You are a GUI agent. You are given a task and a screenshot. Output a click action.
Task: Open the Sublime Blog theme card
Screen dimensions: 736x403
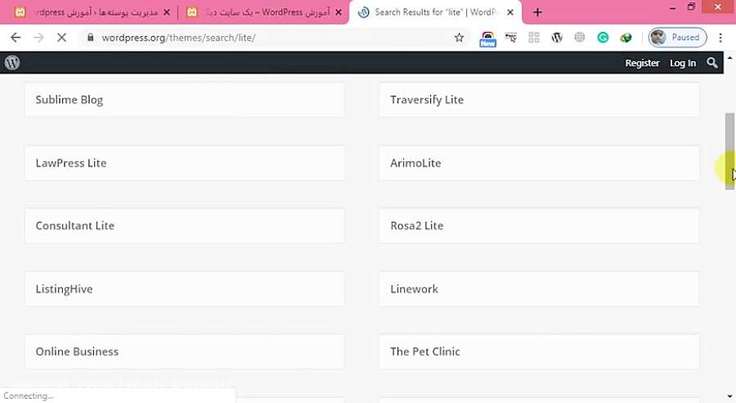(x=185, y=100)
